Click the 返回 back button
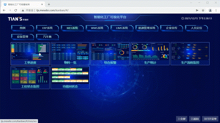Viewport: 220px width, 123px height. click(x=195, y=119)
